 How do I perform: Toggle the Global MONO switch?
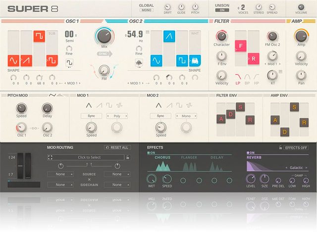click(147, 10)
